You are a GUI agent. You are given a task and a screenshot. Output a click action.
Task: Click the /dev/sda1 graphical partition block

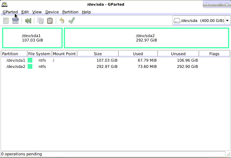(32, 38)
